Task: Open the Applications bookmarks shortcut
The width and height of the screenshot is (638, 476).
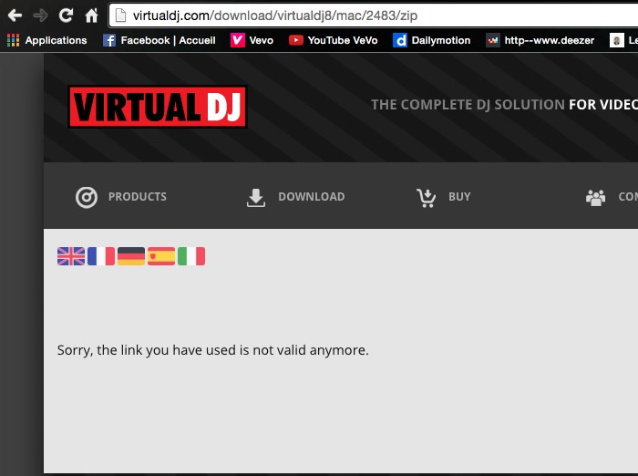Action: point(47,40)
